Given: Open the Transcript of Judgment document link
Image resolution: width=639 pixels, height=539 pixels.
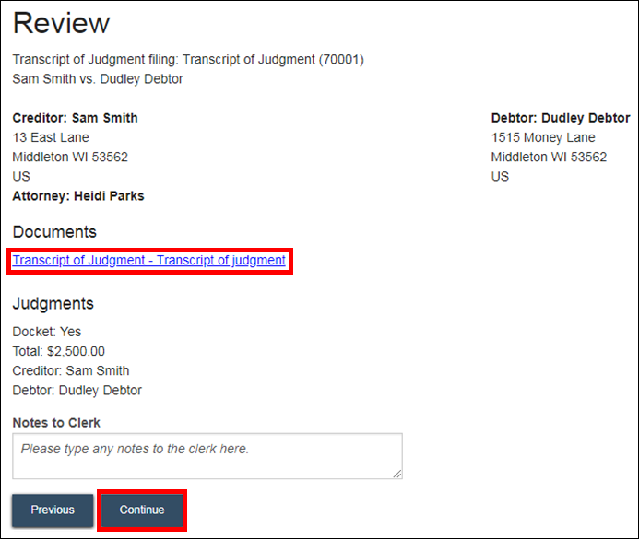Looking at the screenshot, I should pos(149,260).
